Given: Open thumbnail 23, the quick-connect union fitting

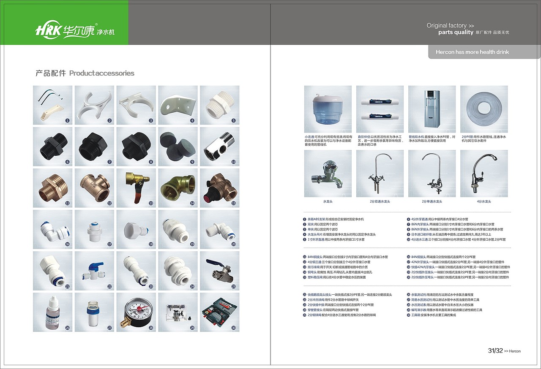Looking at the screenshot, I should (x=136, y=271).
